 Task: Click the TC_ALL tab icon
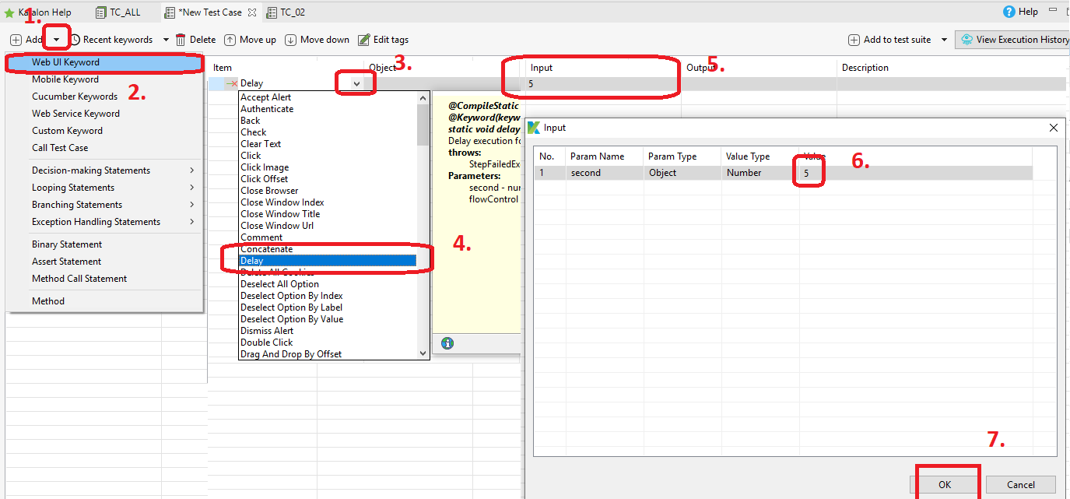[101, 12]
